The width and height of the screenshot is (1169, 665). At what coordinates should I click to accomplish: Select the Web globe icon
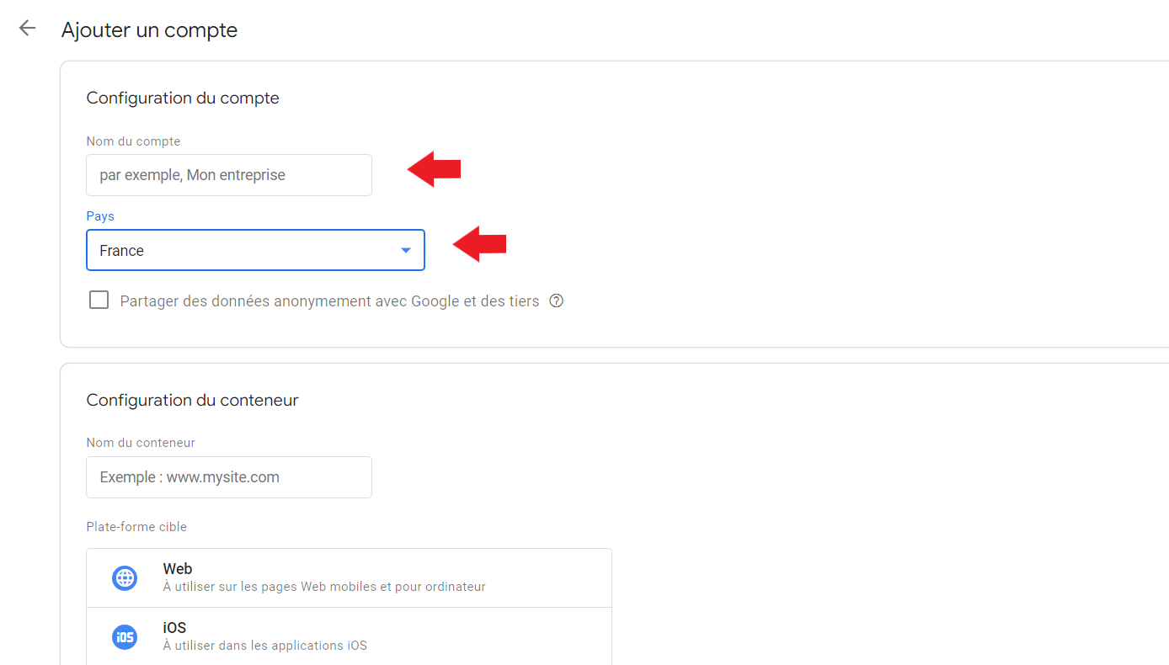click(125, 577)
